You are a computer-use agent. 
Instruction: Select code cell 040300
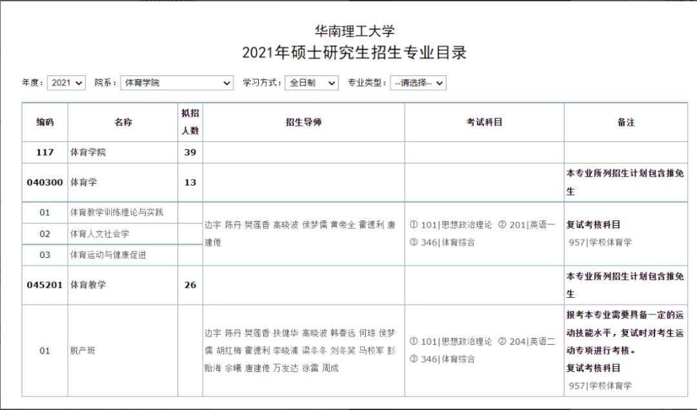tap(45, 182)
